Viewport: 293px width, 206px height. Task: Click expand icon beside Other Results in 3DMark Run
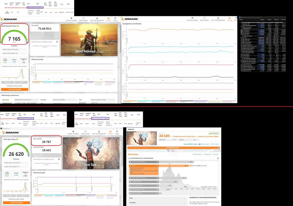point(218,158)
